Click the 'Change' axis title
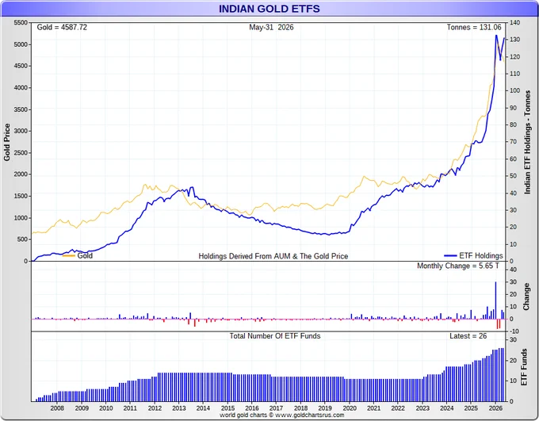This screenshot has height=421, width=539. pos(526,297)
